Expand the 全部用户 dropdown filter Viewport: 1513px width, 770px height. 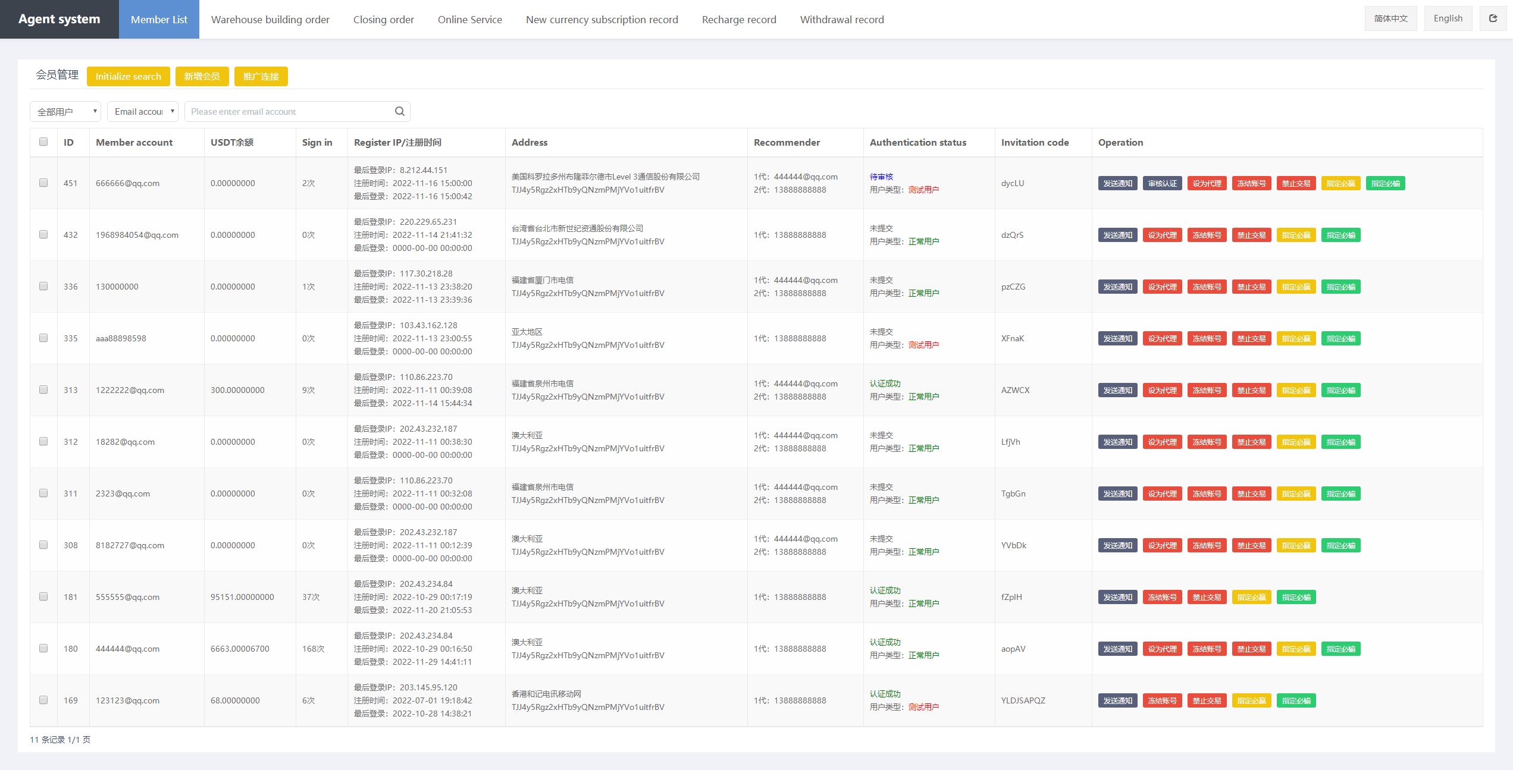pos(64,110)
